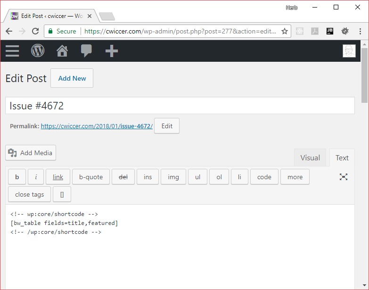Click the "[bw_table fields=title,featured]" shortcode line
369x290 pixels.
click(x=64, y=223)
